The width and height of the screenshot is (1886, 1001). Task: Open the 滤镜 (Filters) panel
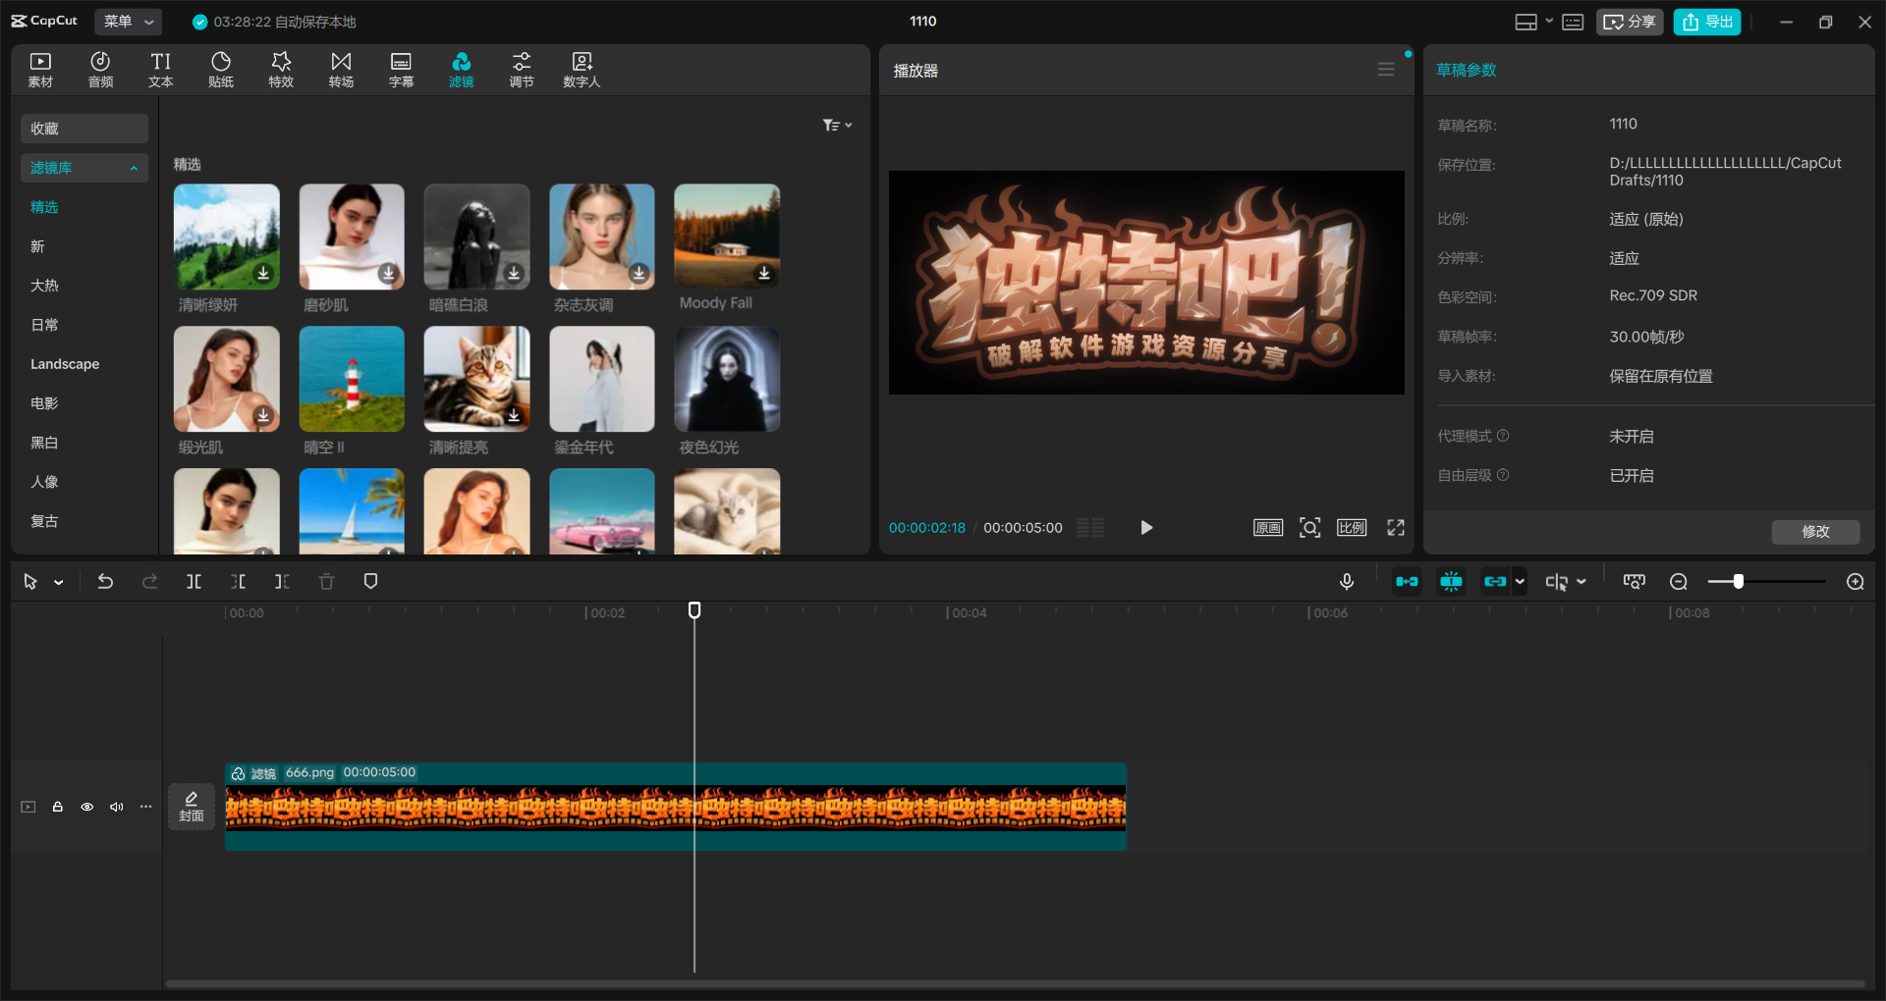click(462, 69)
